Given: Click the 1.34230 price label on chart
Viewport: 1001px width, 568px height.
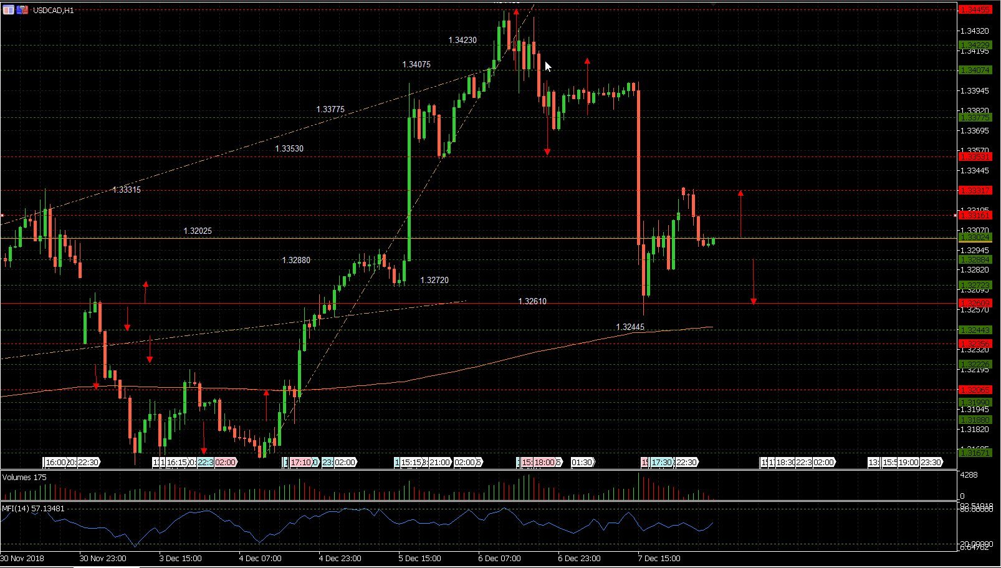Looking at the screenshot, I should pyautogui.click(x=462, y=40).
